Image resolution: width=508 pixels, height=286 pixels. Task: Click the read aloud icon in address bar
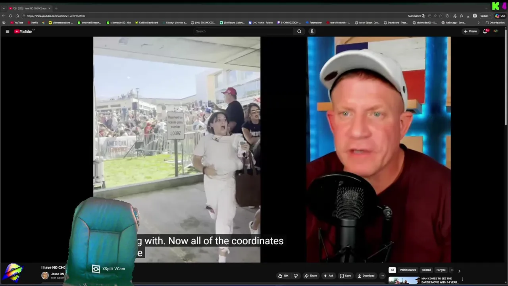tap(434, 16)
